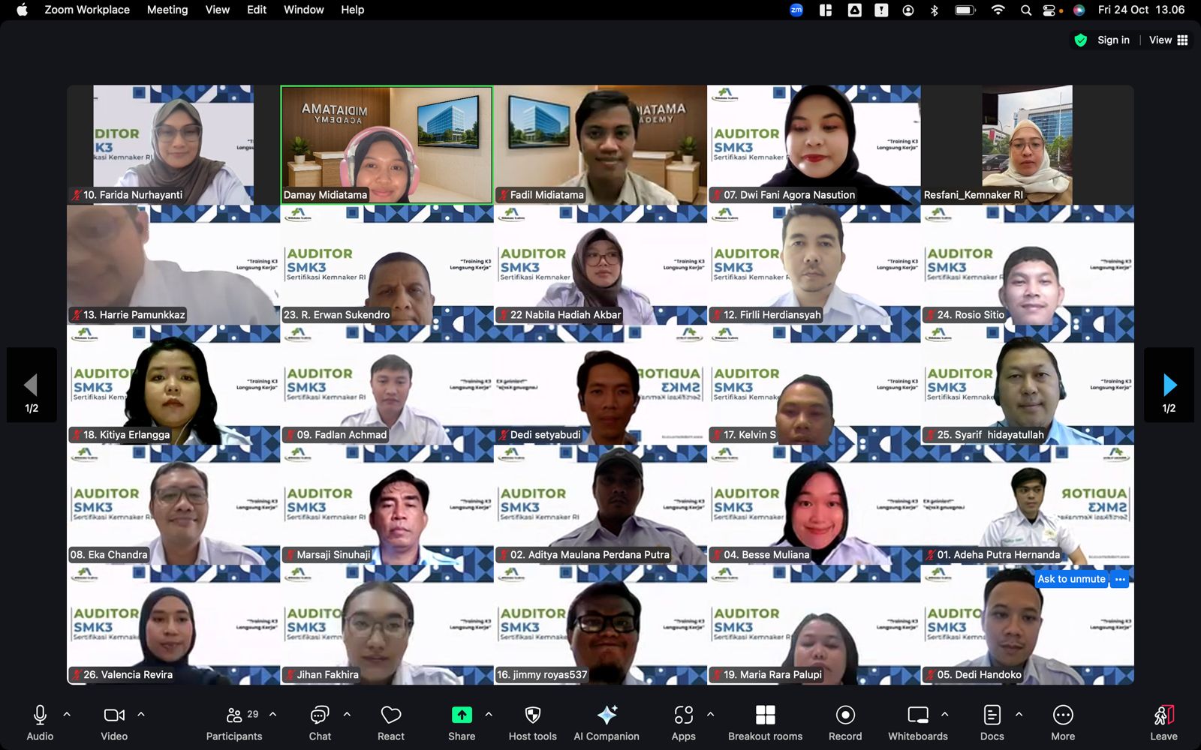Go to next gallery page arrow
Viewport: 1201px width, 750px height.
click(1169, 385)
